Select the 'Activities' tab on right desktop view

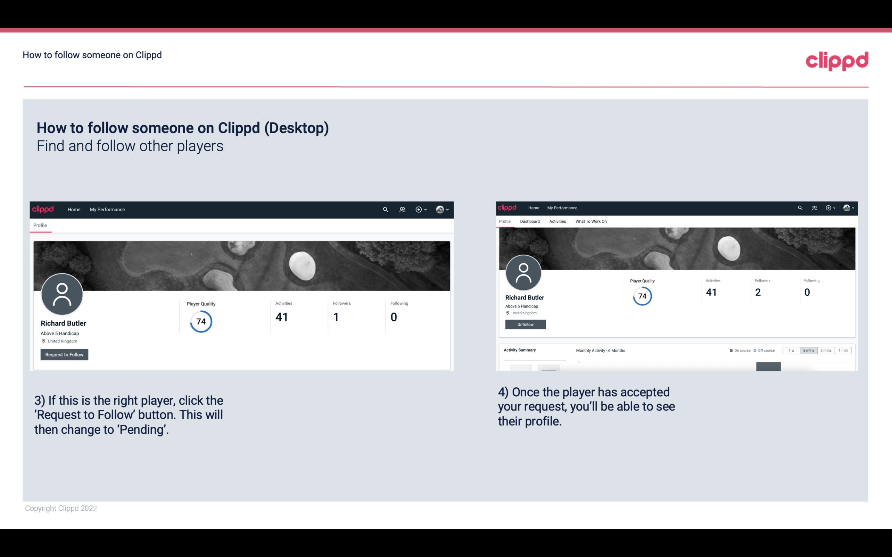[556, 221]
